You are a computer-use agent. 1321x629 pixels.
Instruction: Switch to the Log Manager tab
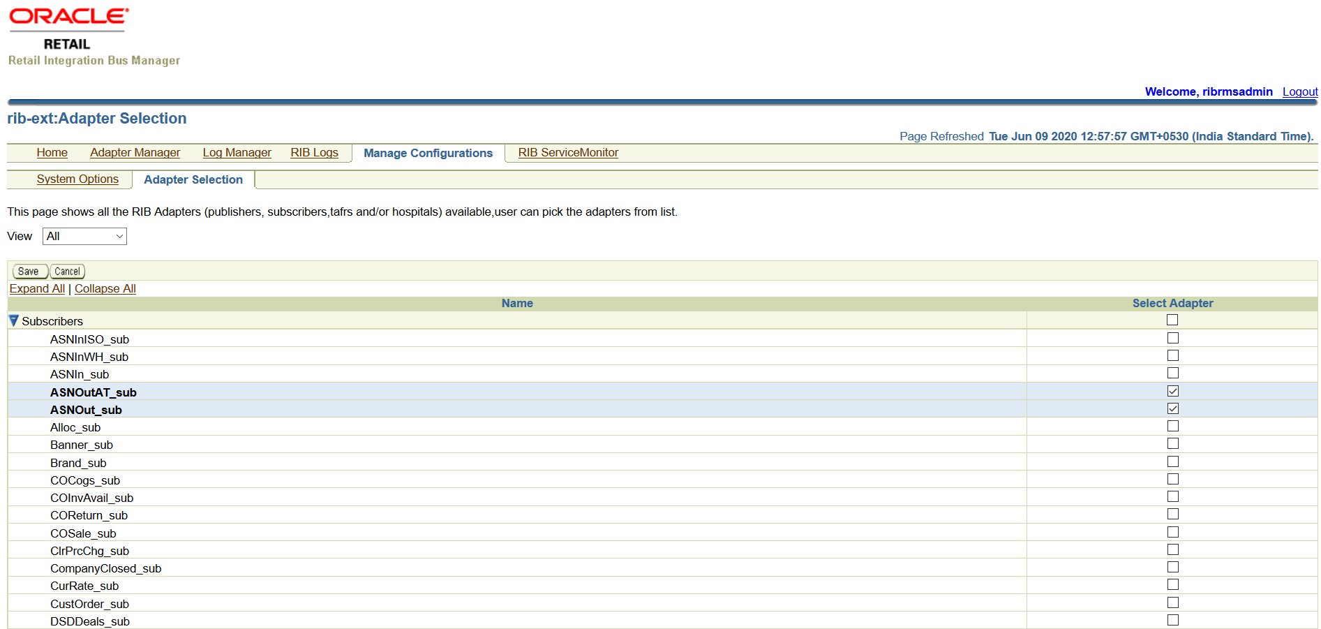[x=237, y=152]
